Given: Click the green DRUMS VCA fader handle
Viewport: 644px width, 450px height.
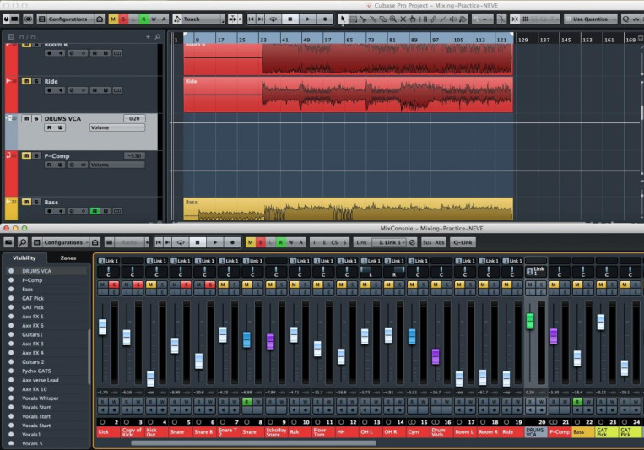Looking at the screenshot, I should pyautogui.click(x=530, y=321).
